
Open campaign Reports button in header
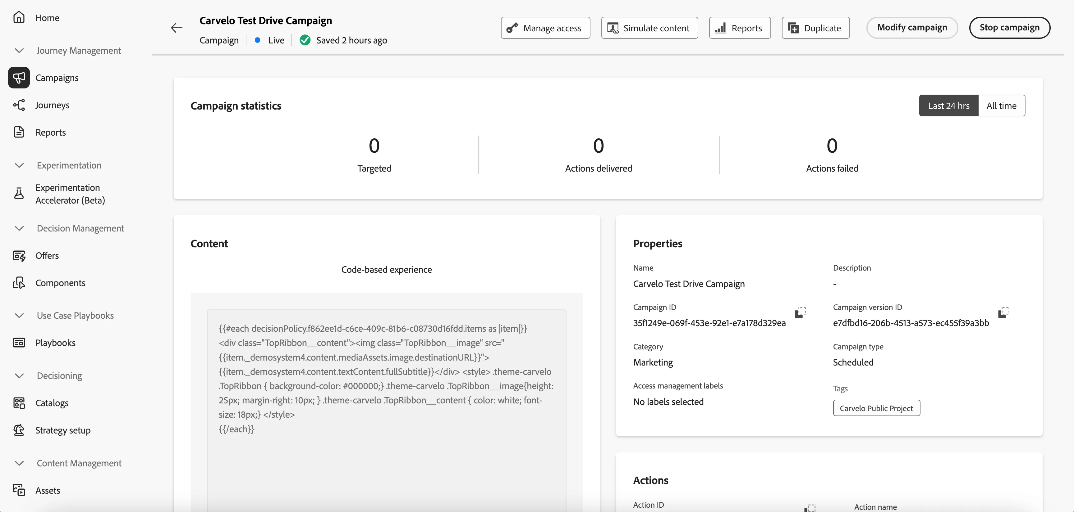740,28
